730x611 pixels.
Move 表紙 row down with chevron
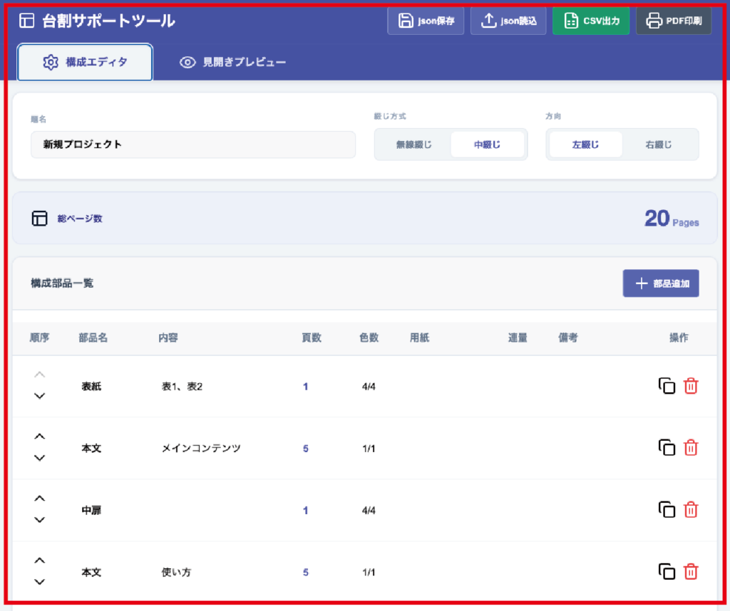(40, 396)
